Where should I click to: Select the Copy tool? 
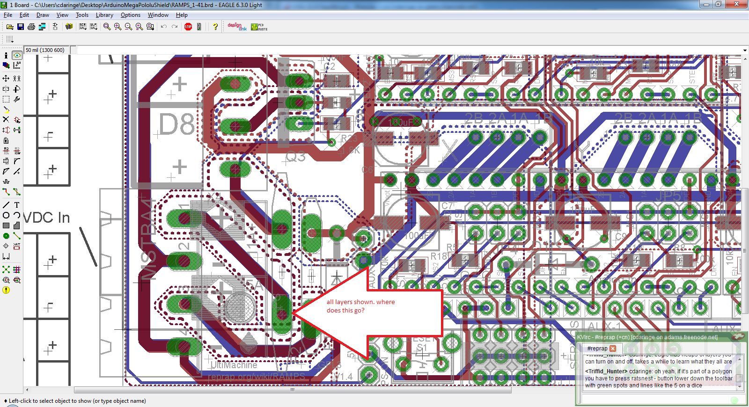[x=17, y=78]
